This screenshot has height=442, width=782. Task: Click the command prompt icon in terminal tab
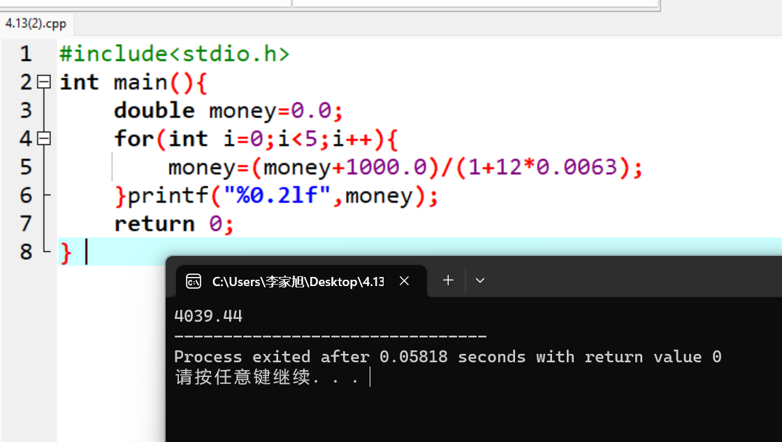(x=194, y=281)
